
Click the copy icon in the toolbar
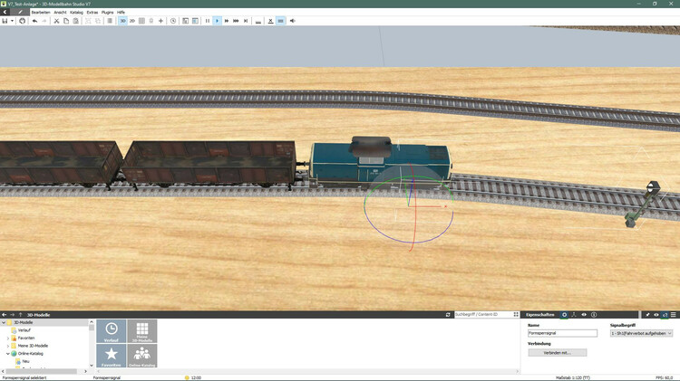tap(66, 21)
